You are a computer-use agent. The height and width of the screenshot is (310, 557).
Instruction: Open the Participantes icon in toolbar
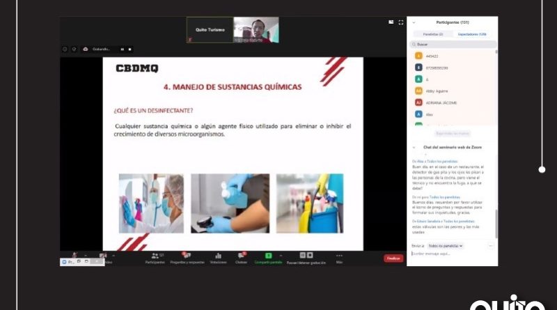[x=155, y=256]
